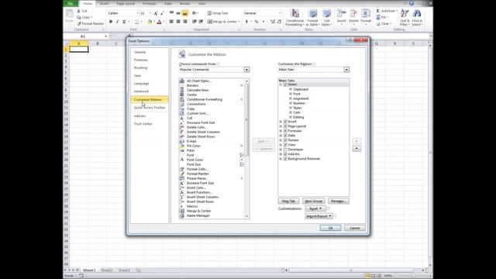The height and width of the screenshot is (279, 496).
Task: Click the New Group button
Action: (313, 201)
